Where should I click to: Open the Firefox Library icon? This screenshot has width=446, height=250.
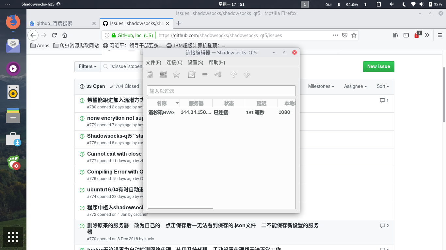396,35
